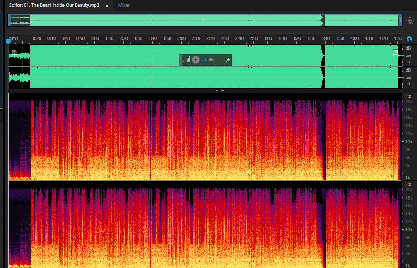
Task: Click the 1:00 mark on the ruler
Action: pos(95,38)
